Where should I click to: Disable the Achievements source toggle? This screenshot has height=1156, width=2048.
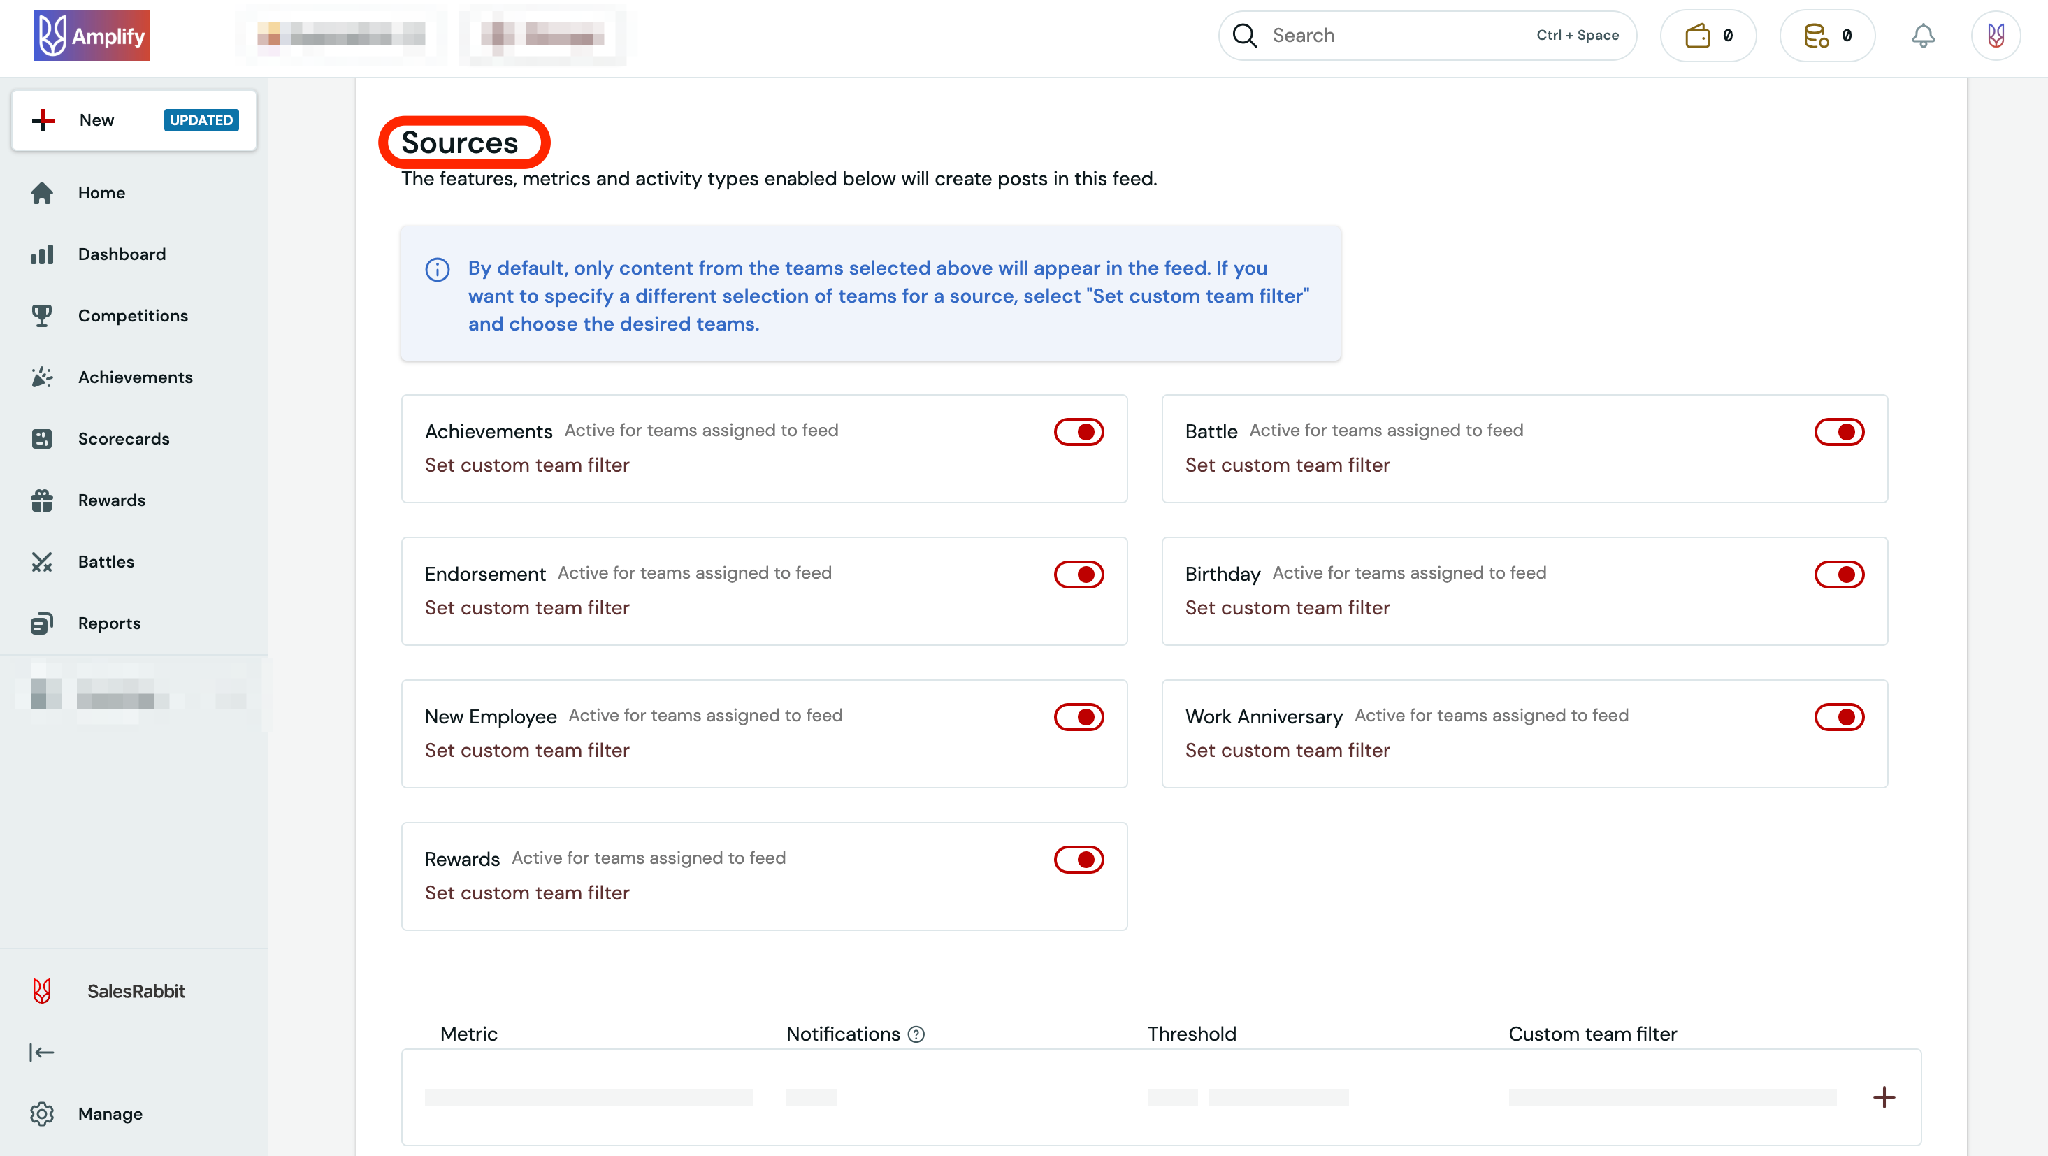pos(1078,432)
